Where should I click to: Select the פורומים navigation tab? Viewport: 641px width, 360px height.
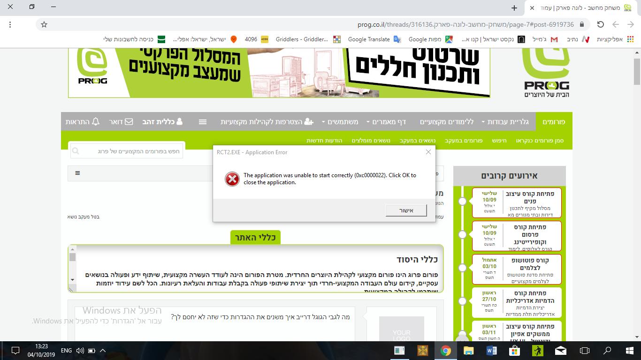(554, 122)
